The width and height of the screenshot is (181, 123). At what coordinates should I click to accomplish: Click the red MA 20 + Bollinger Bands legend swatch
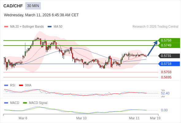pos(6,27)
